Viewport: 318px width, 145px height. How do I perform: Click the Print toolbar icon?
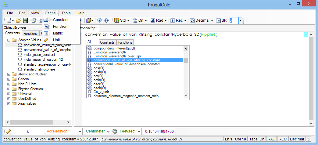[34, 20]
